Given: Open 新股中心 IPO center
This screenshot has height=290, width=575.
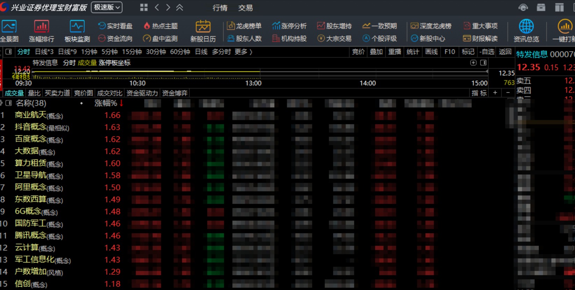Looking at the screenshot, I should click(x=428, y=38).
